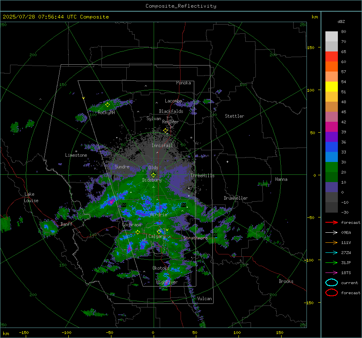Viewport: 362px width, 338px height.
Task: Click the Banff city label
Action: (x=66, y=224)
